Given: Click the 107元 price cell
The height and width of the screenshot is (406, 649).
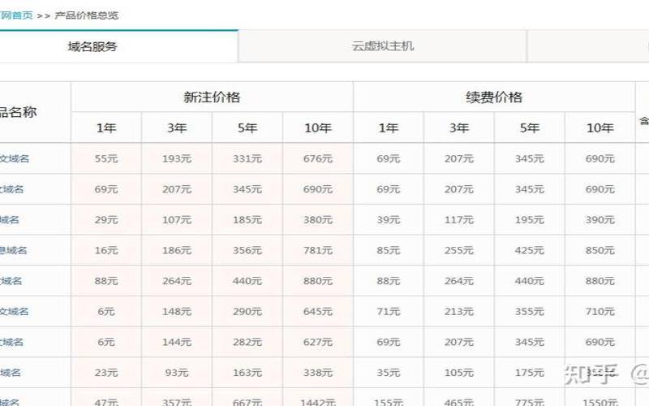Looking at the screenshot, I should 177,220.
